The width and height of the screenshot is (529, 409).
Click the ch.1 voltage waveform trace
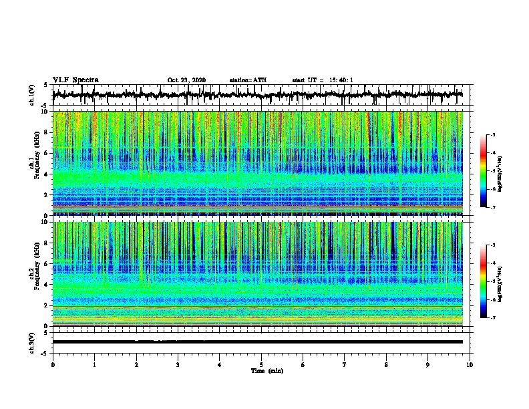click(257, 95)
